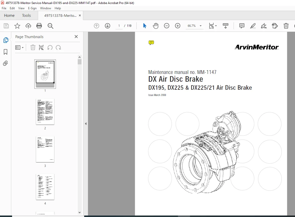The image size is (295, 217).
Task: Go to the next page arrow
Action: click(x=108, y=26)
